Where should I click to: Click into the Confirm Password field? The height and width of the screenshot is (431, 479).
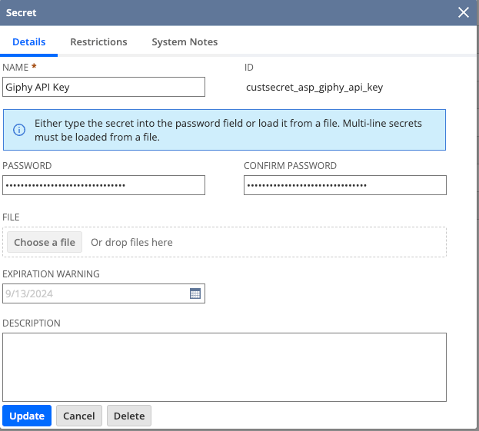click(344, 185)
